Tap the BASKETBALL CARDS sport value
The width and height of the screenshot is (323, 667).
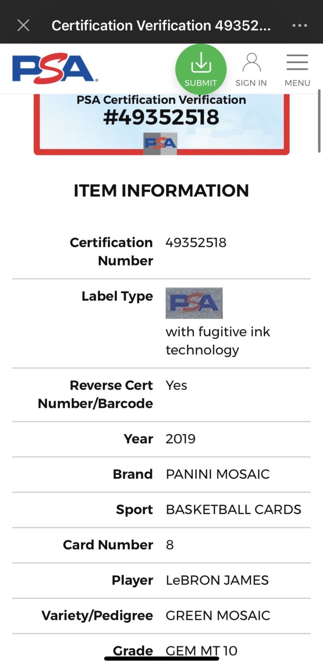point(234,510)
